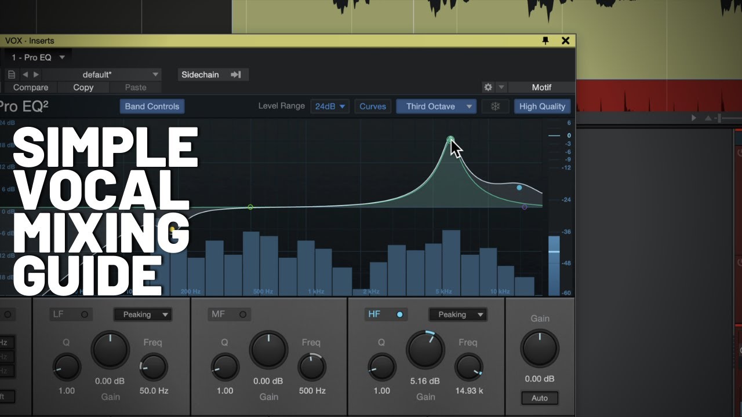The width and height of the screenshot is (742, 417).
Task: Click the HF band Gain knob
Action: (425, 350)
